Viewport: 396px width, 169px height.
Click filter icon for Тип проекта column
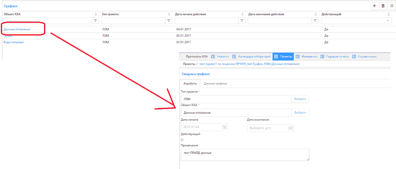tap(169, 21)
